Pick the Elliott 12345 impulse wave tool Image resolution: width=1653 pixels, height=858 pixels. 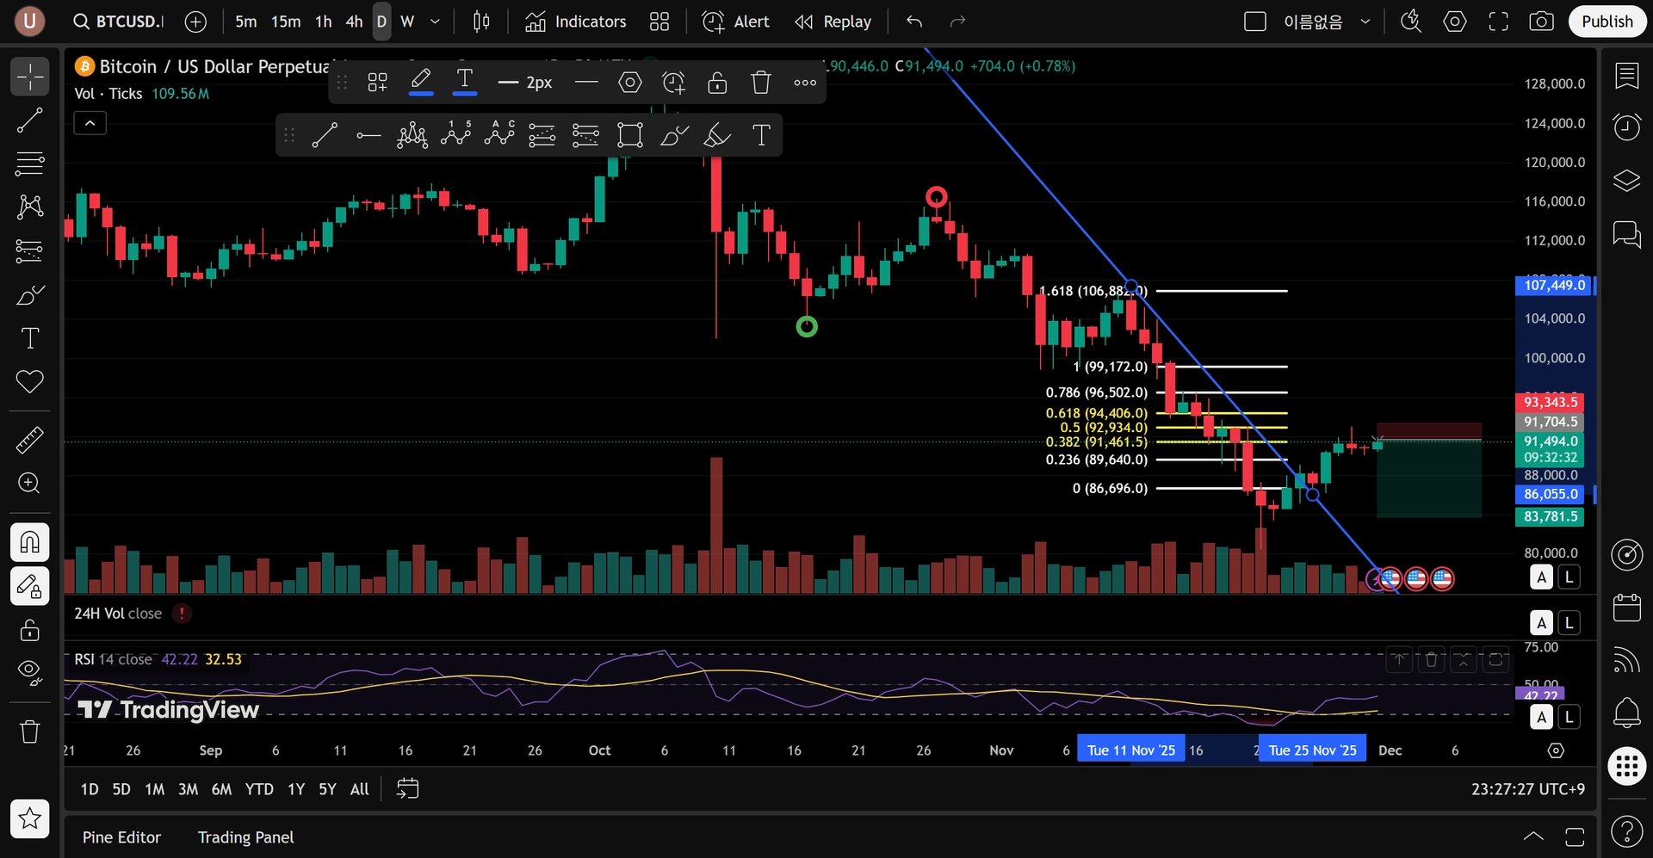click(x=456, y=135)
